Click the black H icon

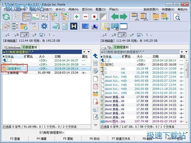coord(74,26)
